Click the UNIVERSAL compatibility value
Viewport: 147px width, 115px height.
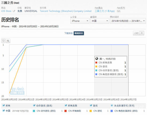click(x=31, y=11)
